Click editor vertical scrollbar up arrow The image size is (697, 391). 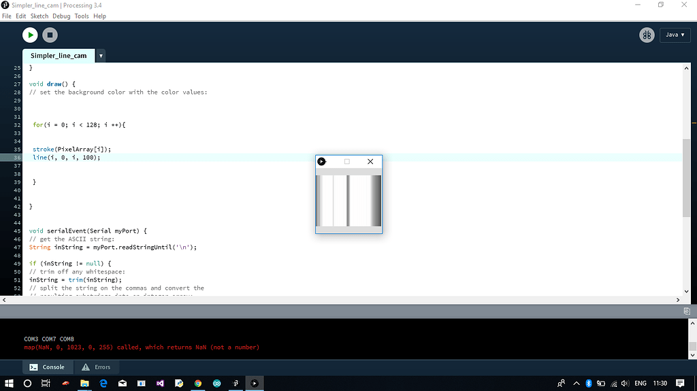tap(686, 68)
